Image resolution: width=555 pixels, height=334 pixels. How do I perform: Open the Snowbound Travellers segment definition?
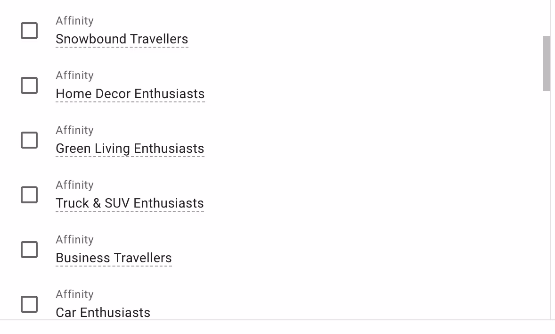click(122, 39)
